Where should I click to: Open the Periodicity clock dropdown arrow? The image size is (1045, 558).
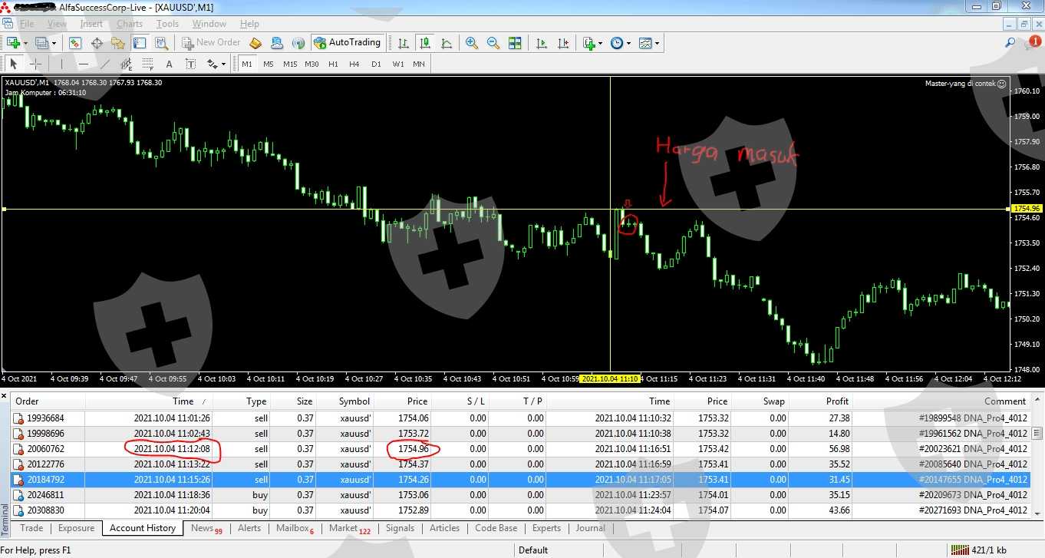point(628,44)
